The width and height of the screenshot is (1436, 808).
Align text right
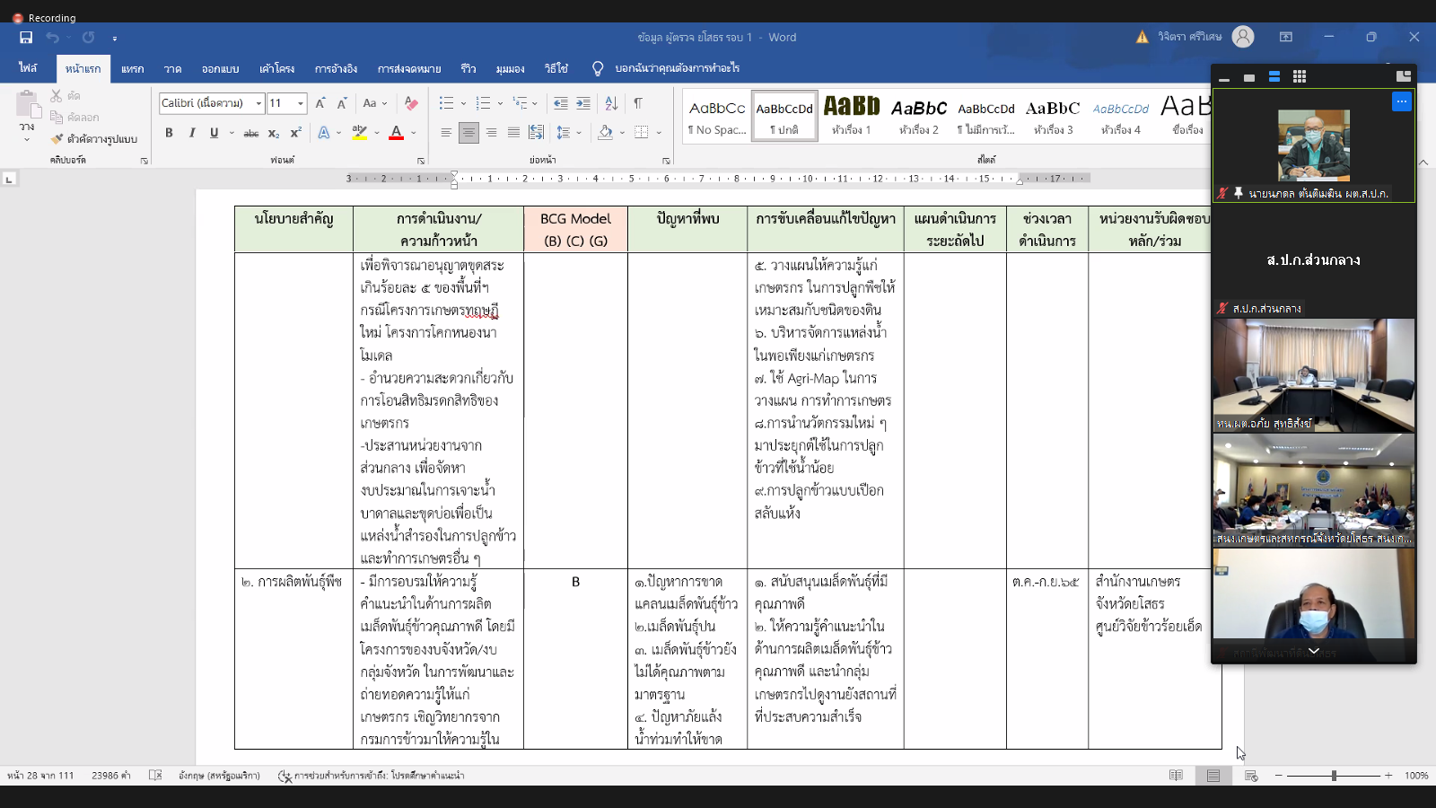click(x=491, y=133)
